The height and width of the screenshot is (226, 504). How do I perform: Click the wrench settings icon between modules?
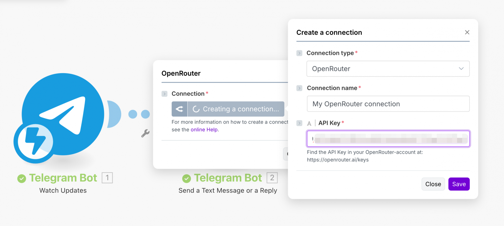click(x=145, y=133)
